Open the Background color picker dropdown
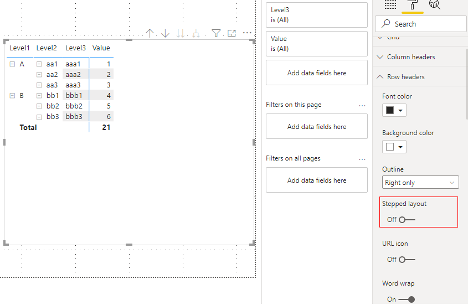The width and height of the screenshot is (468, 305). tap(394, 147)
